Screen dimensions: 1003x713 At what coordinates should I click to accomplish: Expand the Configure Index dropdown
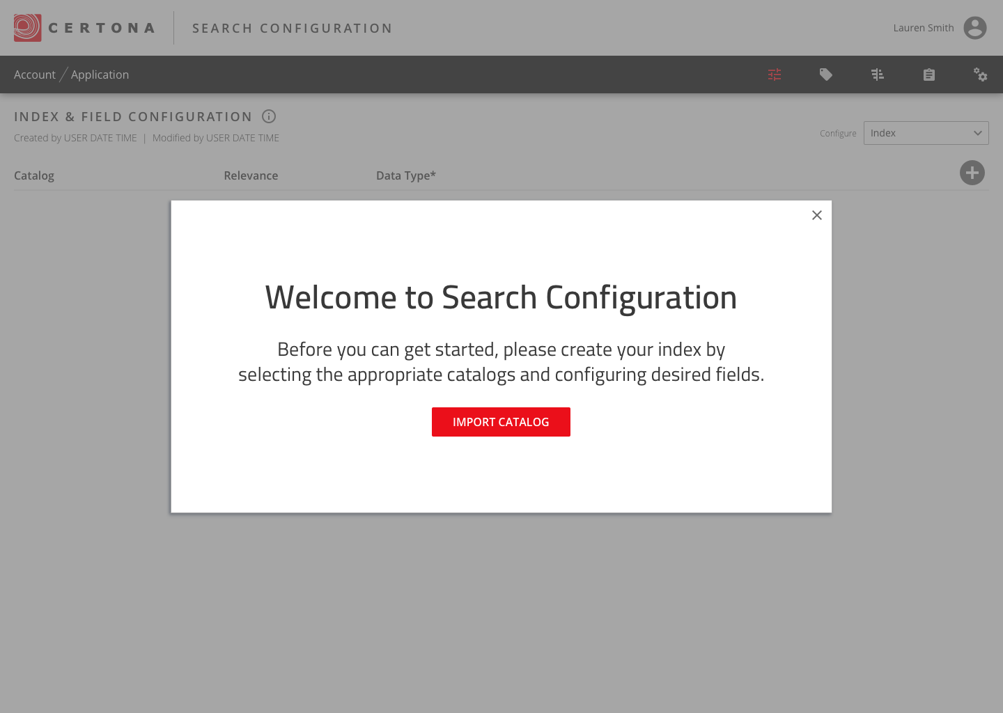coord(926,133)
